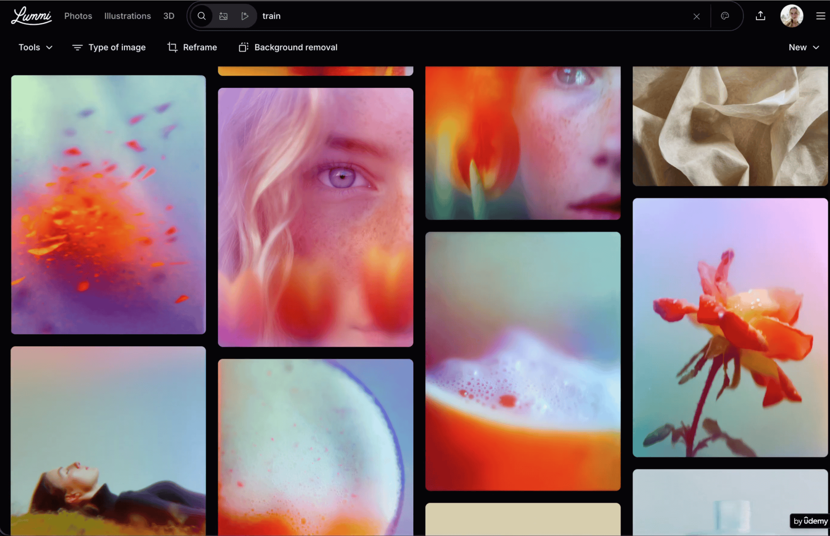Switch to AI generate search mode icon
This screenshot has width=830, height=536.
245,16
